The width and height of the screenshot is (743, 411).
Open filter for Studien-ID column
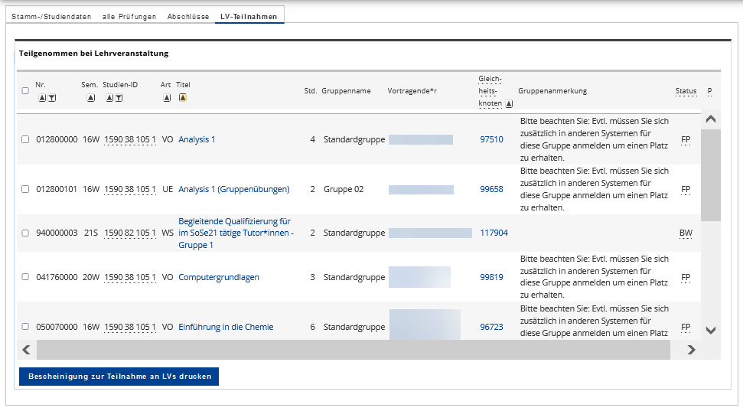click(x=119, y=98)
